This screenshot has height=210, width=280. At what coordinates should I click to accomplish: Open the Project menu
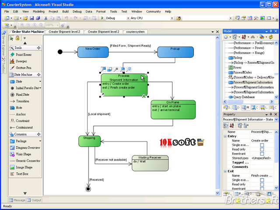[53, 11]
